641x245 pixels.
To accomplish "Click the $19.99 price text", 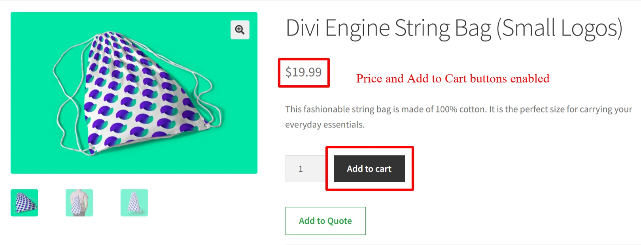I will [304, 72].
